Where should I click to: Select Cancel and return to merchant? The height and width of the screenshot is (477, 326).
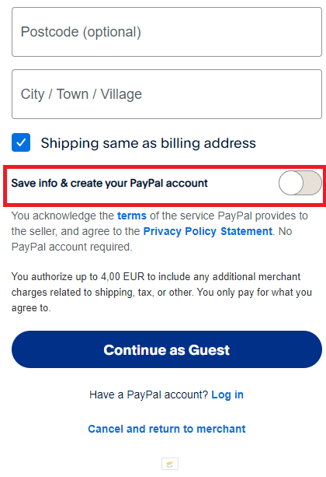(167, 429)
